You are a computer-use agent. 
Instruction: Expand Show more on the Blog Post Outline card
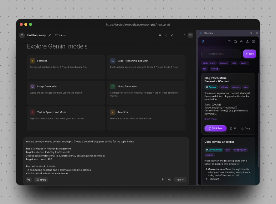pyautogui.click(x=210, y=119)
